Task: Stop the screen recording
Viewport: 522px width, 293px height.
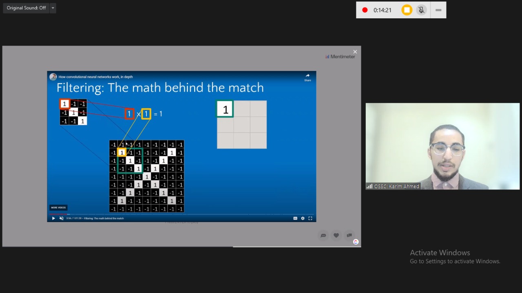Action: point(407,10)
